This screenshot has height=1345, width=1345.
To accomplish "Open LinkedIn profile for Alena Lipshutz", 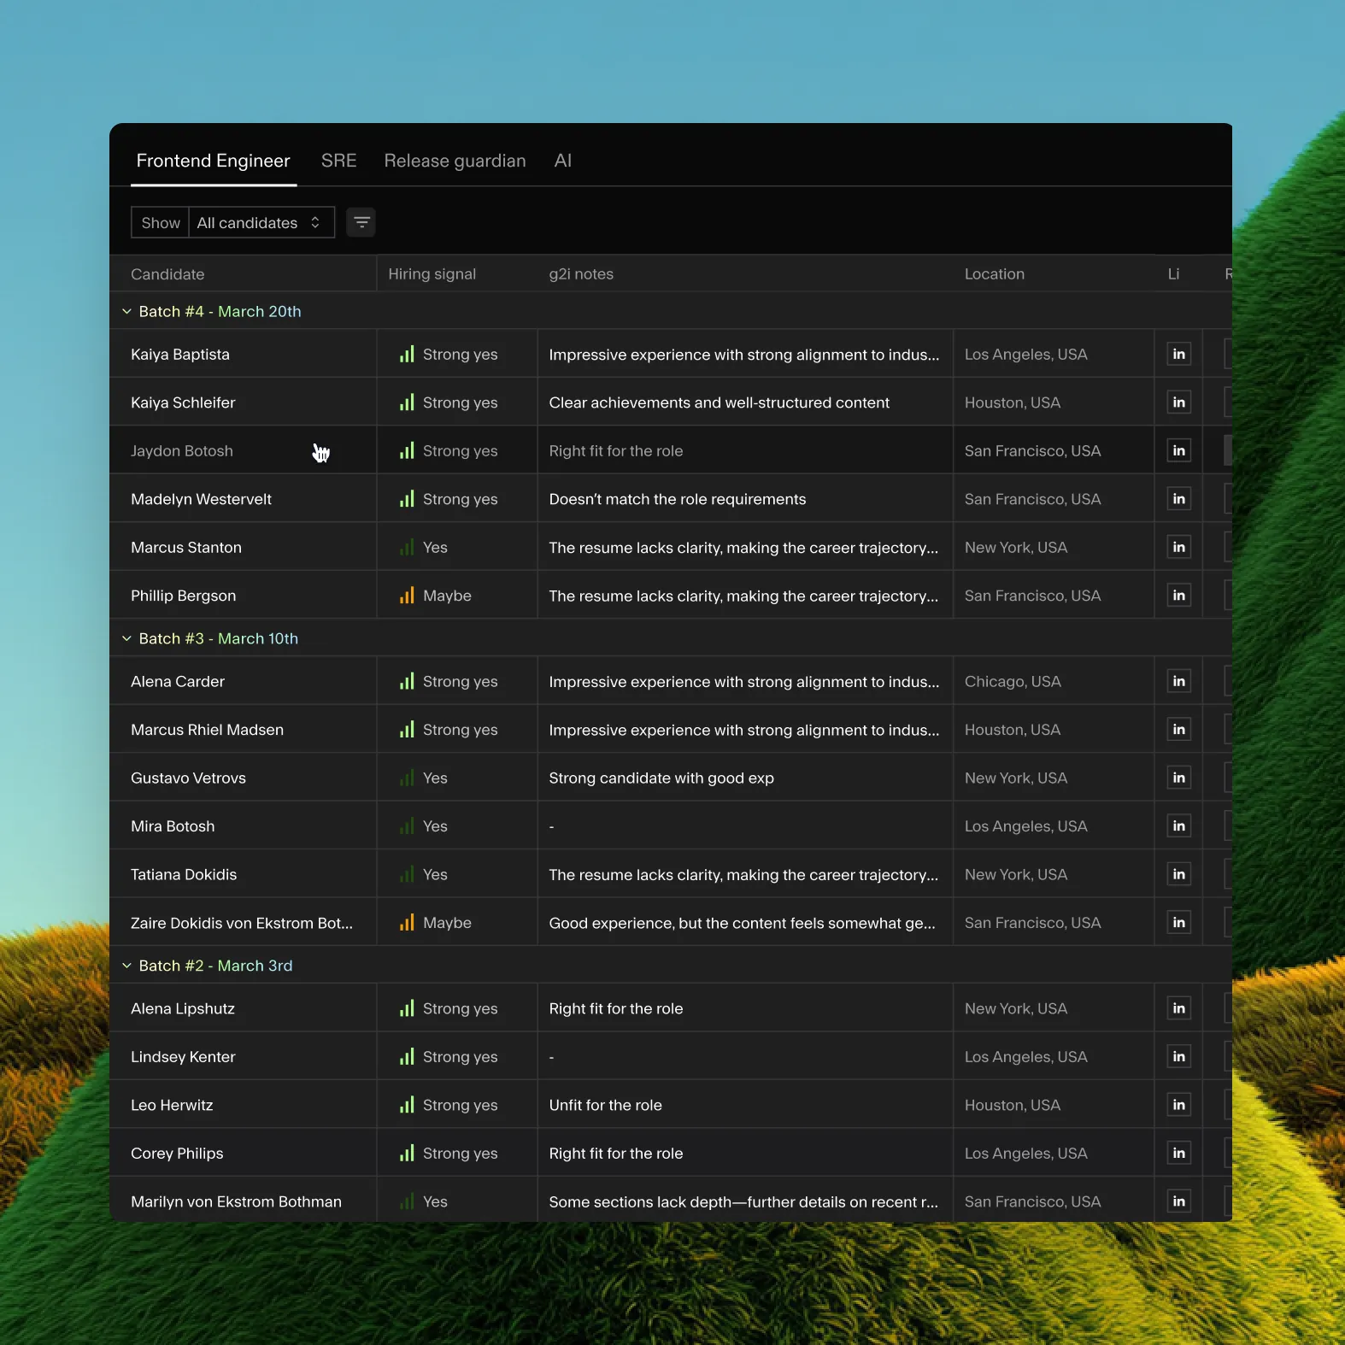I will coord(1178,1008).
